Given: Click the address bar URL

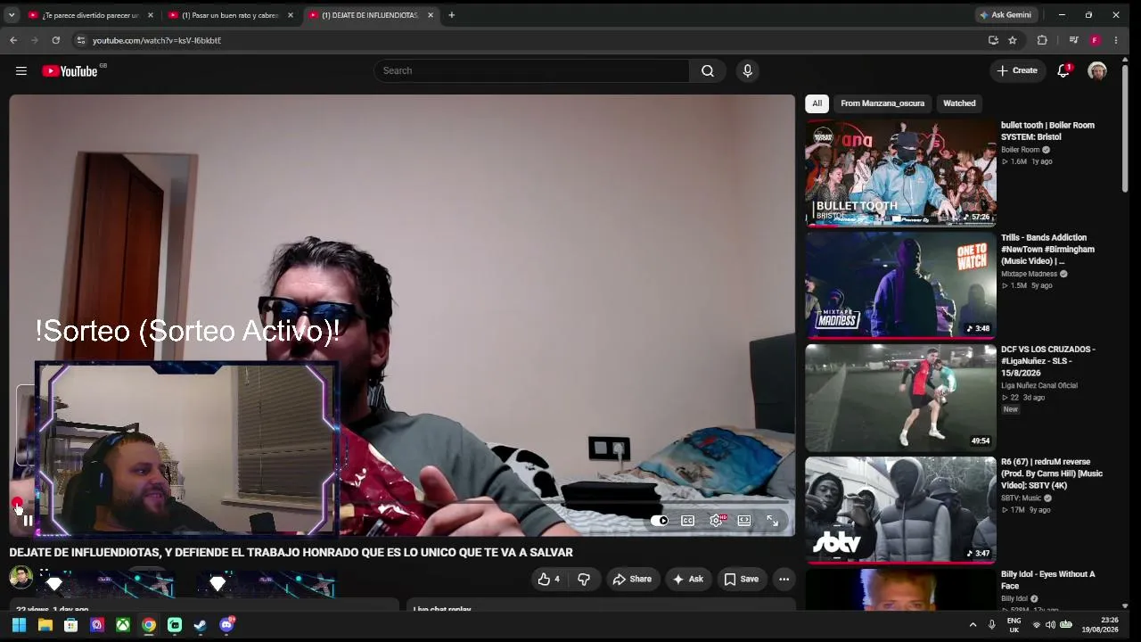Looking at the screenshot, I should click(157, 40).
